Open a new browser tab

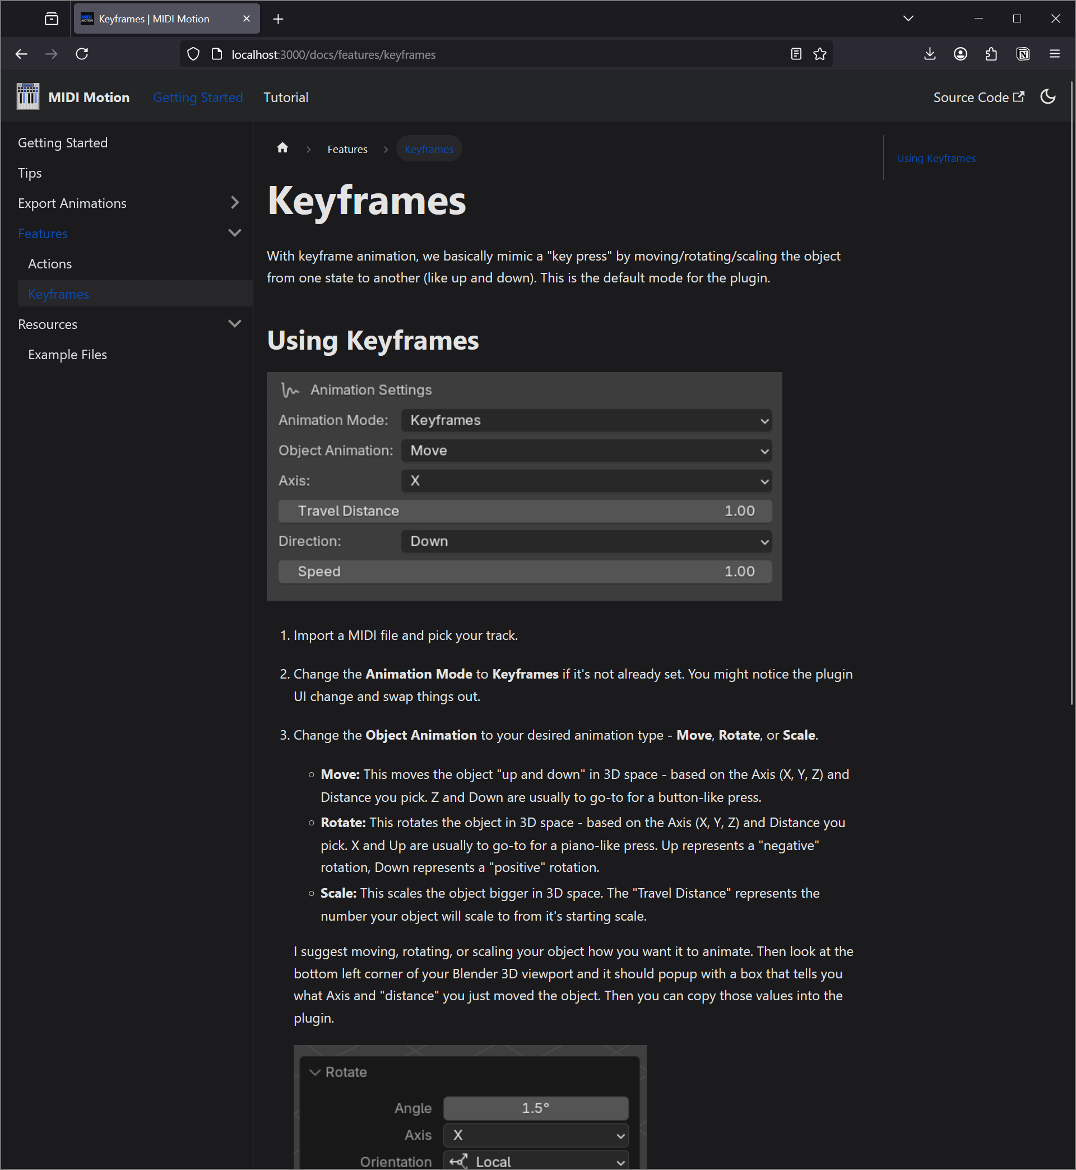pos(278,18)
